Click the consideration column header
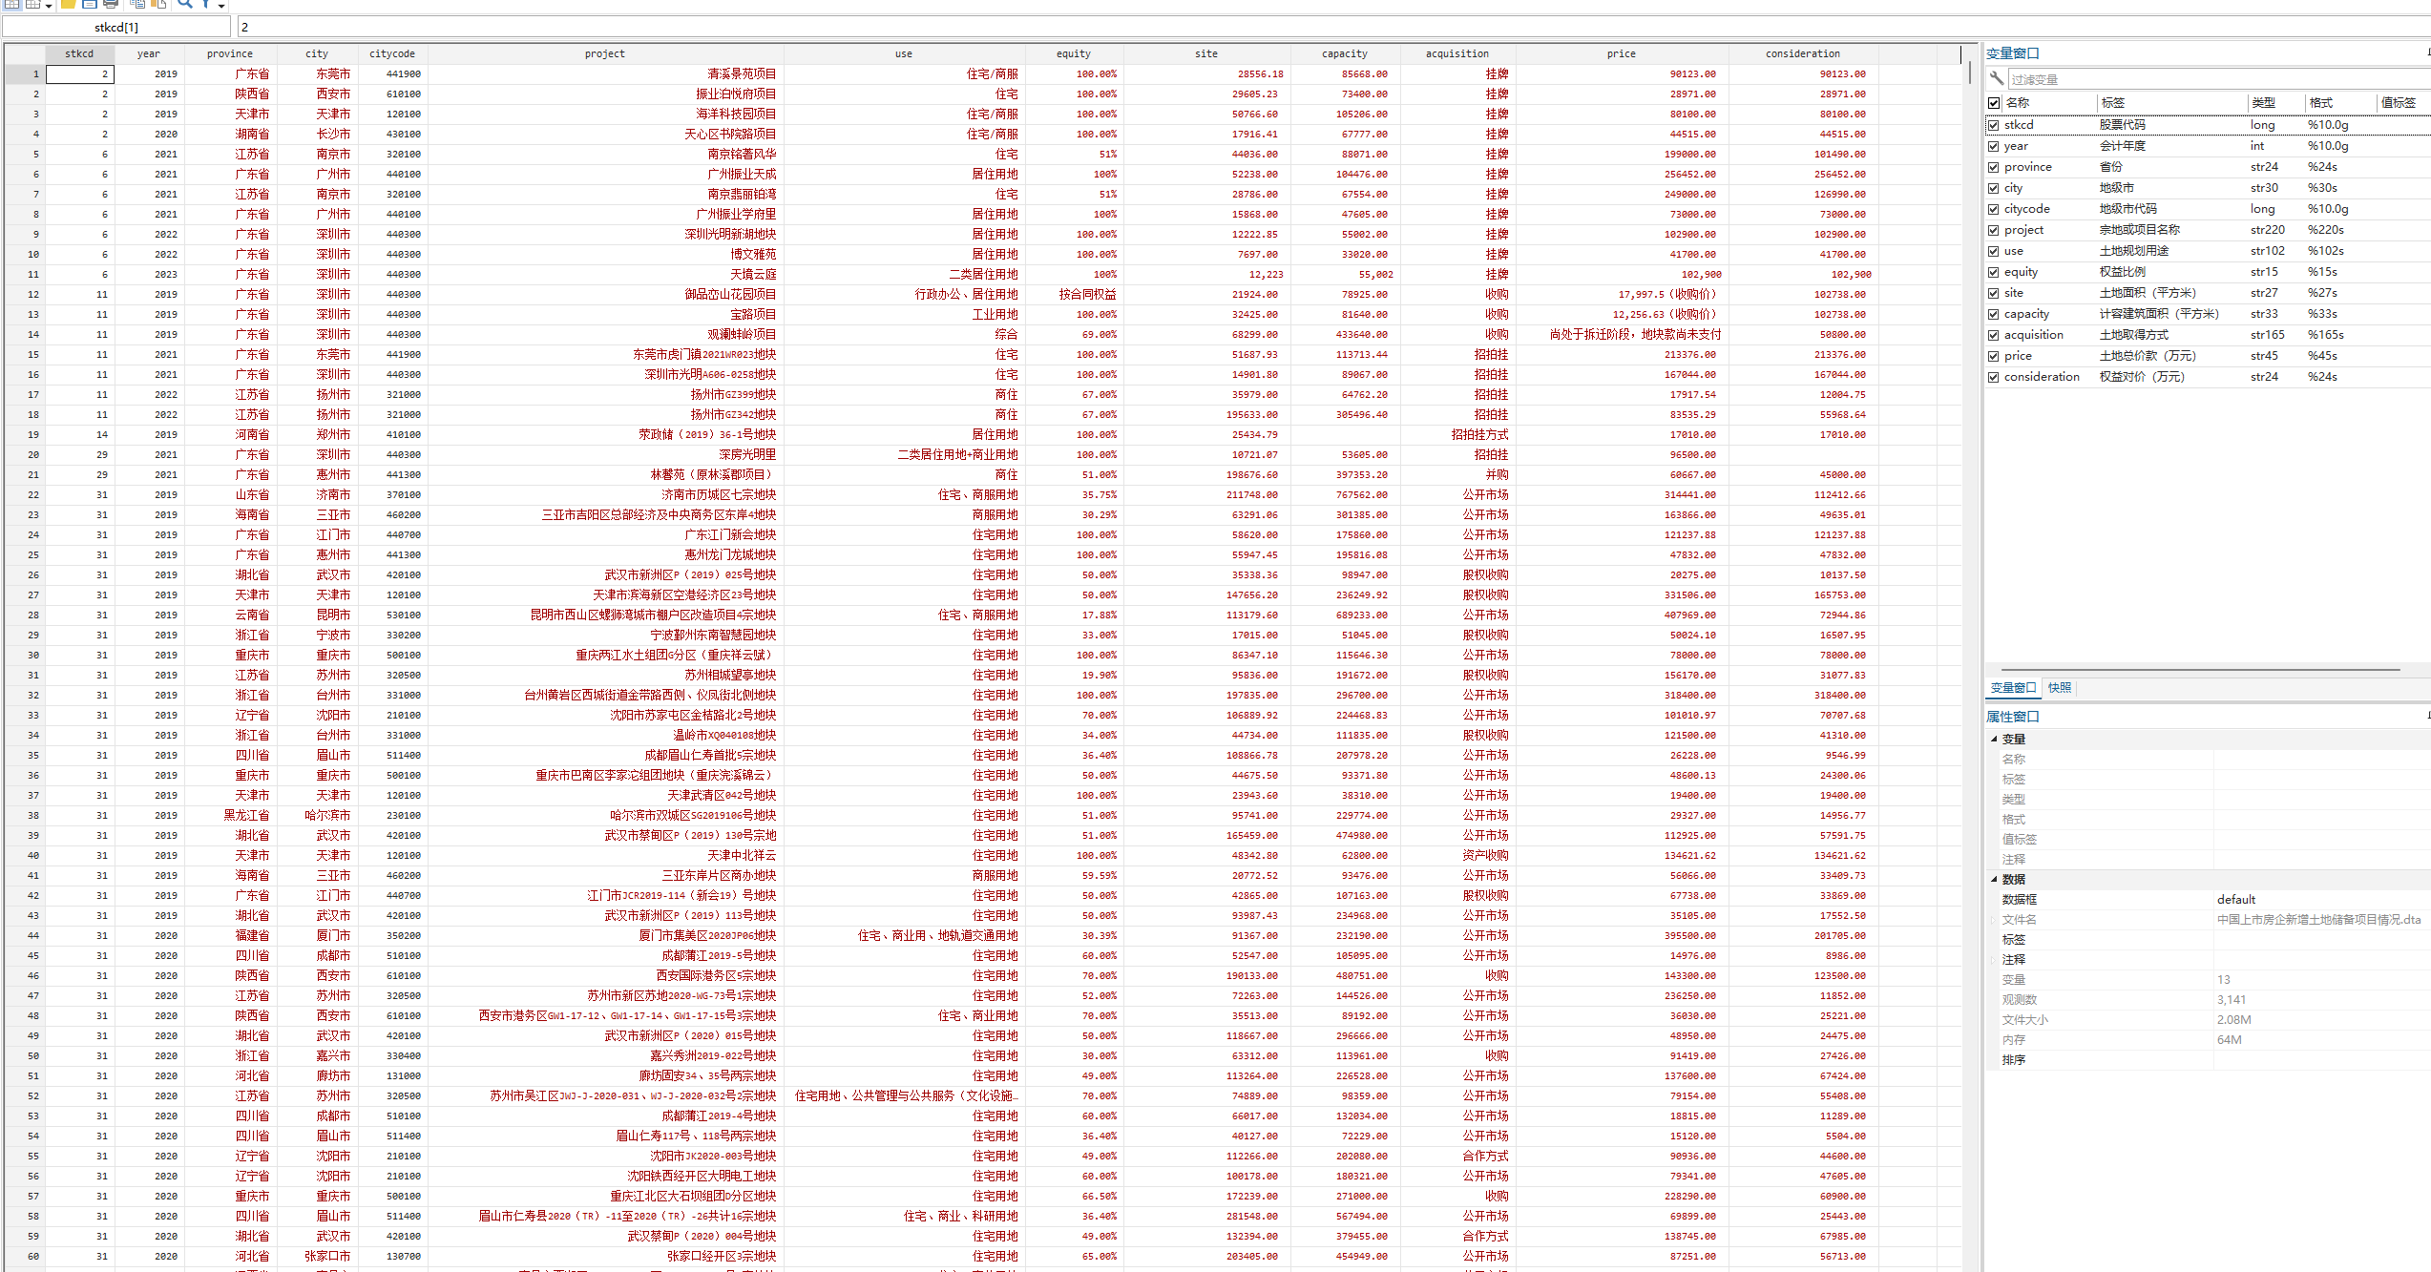This screenshot has height=1272, width=2431. [1802, 54]
